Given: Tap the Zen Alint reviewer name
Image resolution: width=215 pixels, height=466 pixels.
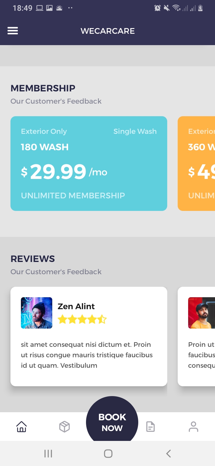Looking at the screenshot, I should click(76, 306).
